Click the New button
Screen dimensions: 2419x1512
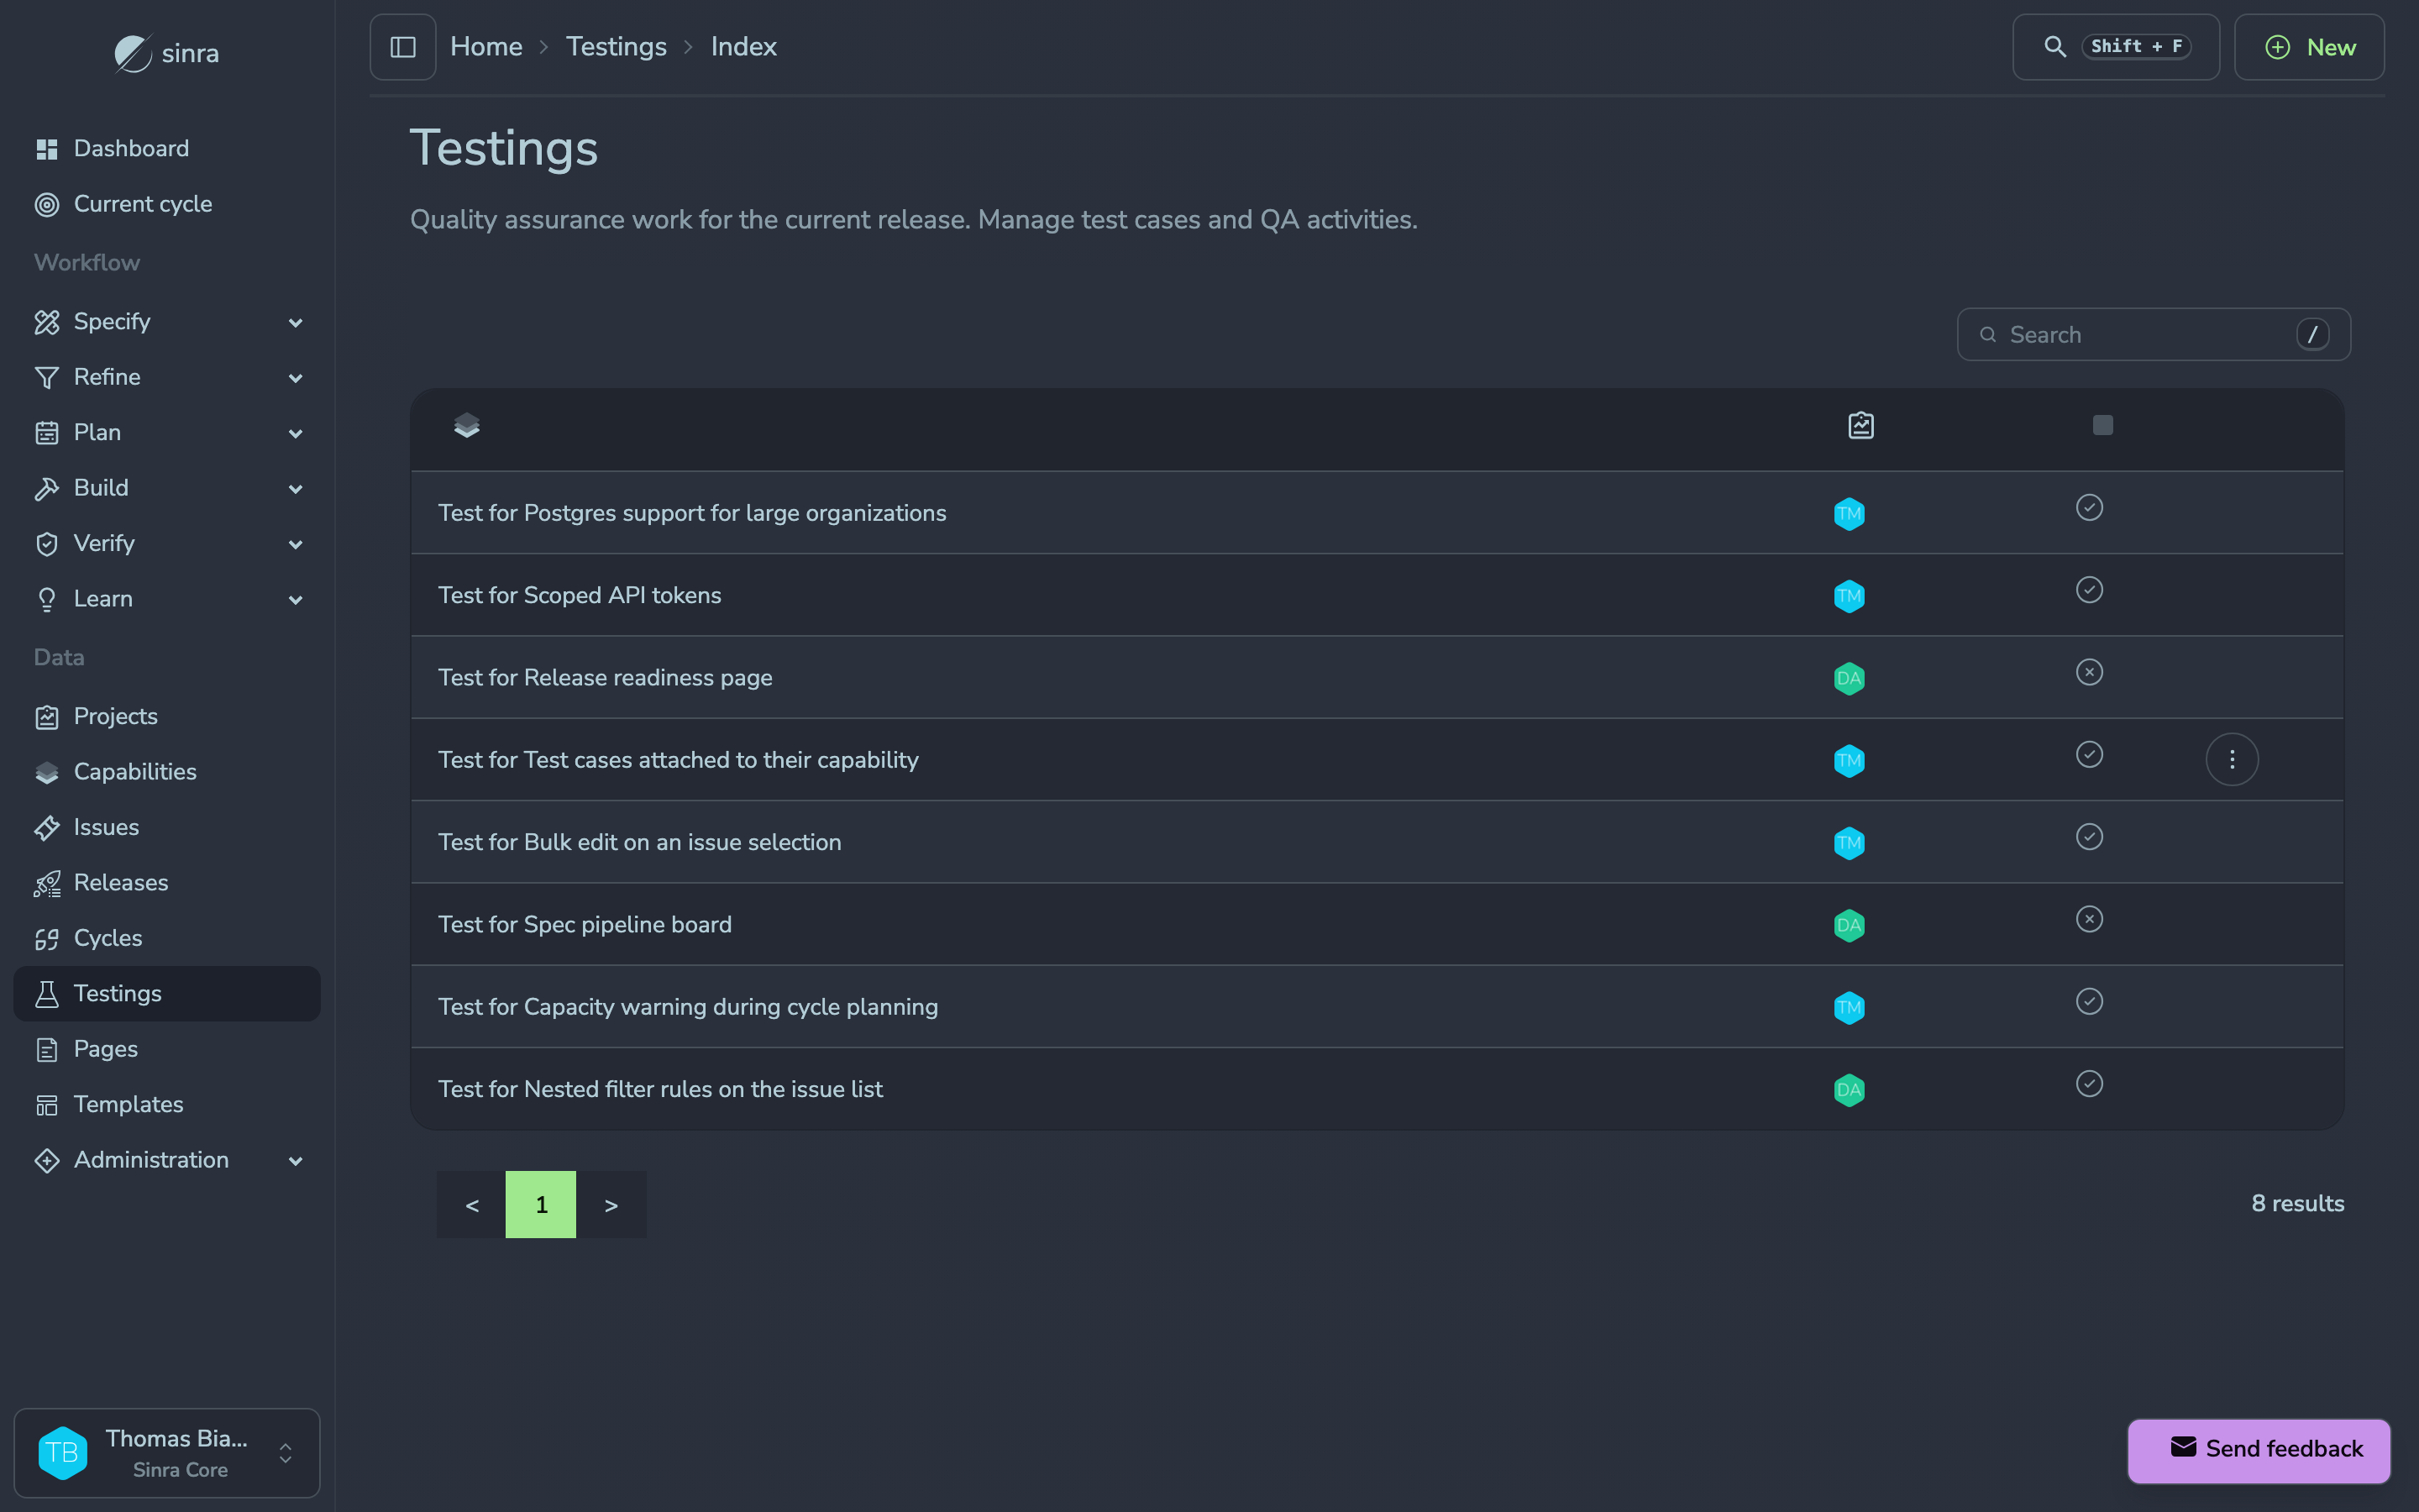2309,47
